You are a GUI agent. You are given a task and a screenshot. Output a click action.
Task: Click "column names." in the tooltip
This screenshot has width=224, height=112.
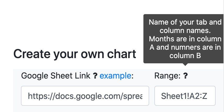pos(185,31)
